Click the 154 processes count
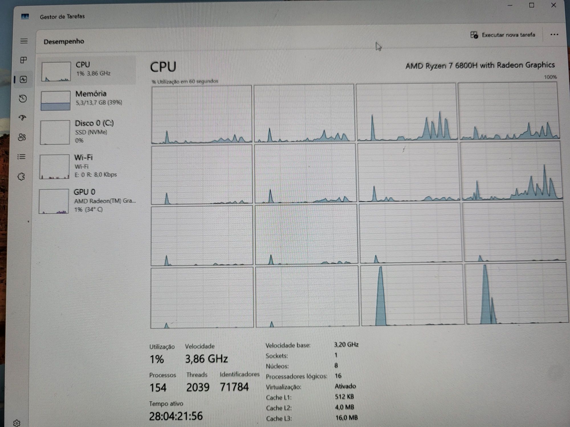 158,388
